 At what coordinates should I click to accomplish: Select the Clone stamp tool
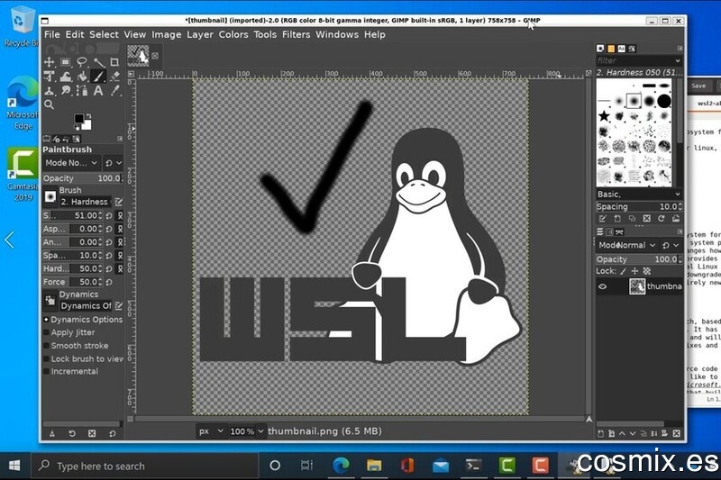49,90
